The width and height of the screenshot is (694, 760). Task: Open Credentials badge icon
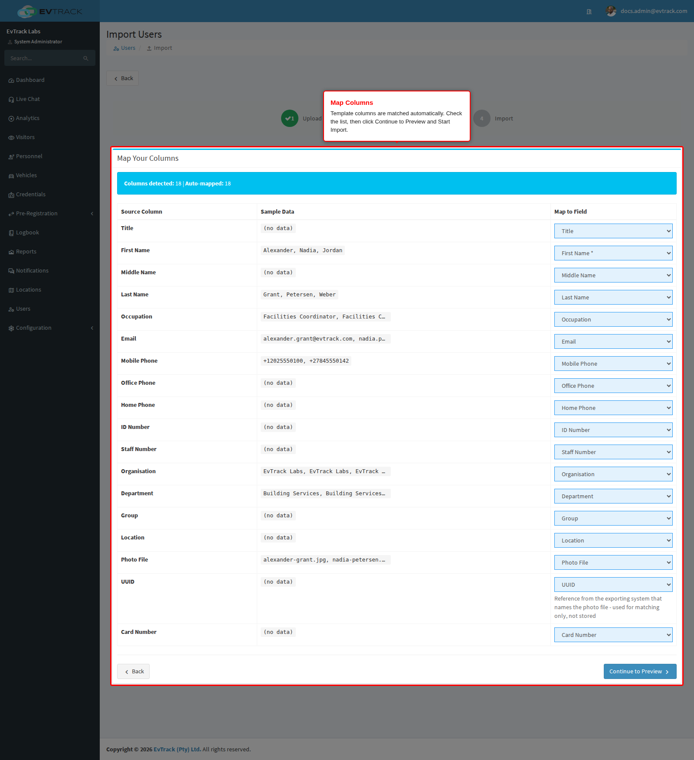click(x=11, y=195)
